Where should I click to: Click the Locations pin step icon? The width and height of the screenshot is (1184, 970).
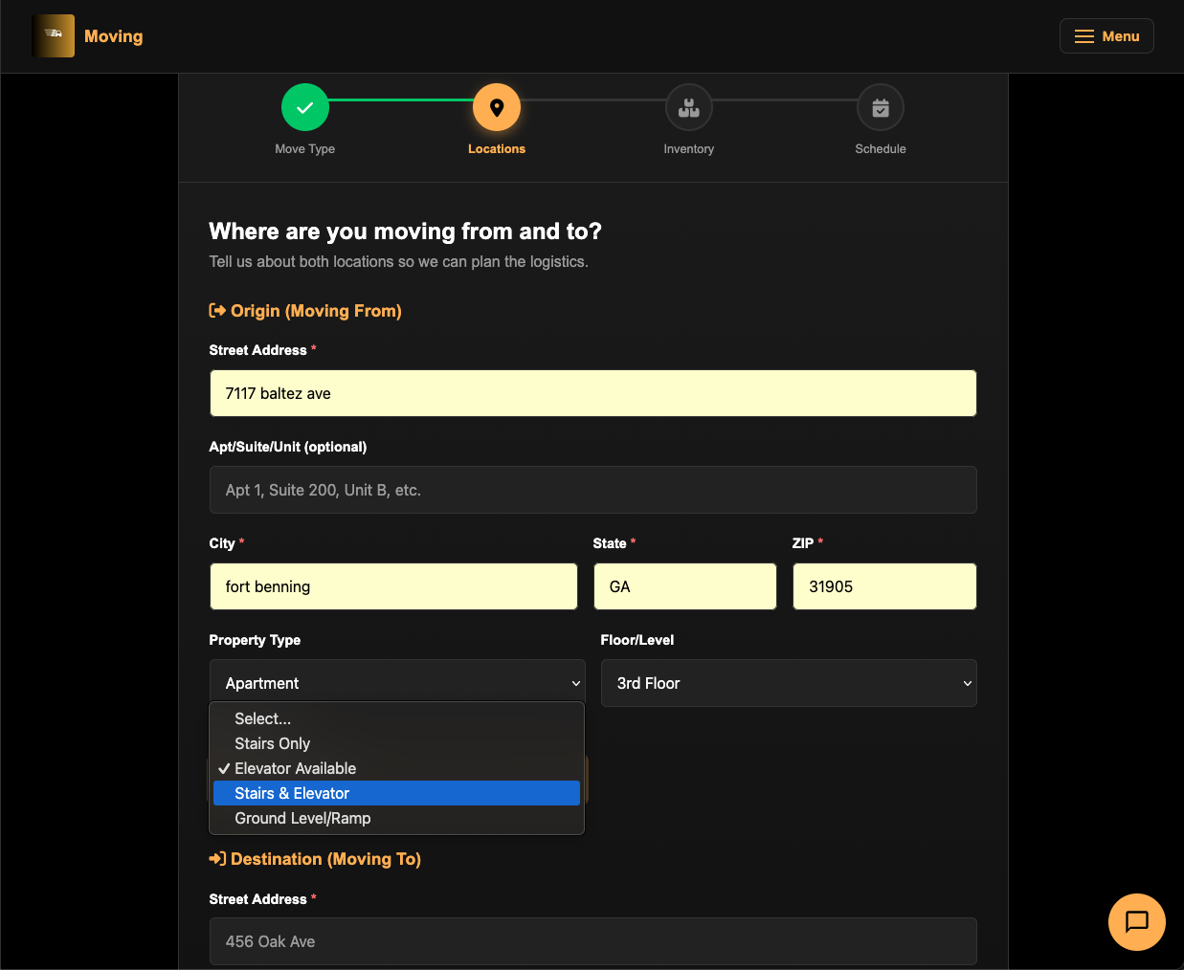(496, 108)
